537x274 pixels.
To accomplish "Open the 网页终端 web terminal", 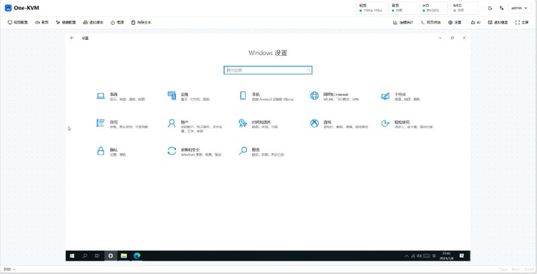I will tap(431, 22).
